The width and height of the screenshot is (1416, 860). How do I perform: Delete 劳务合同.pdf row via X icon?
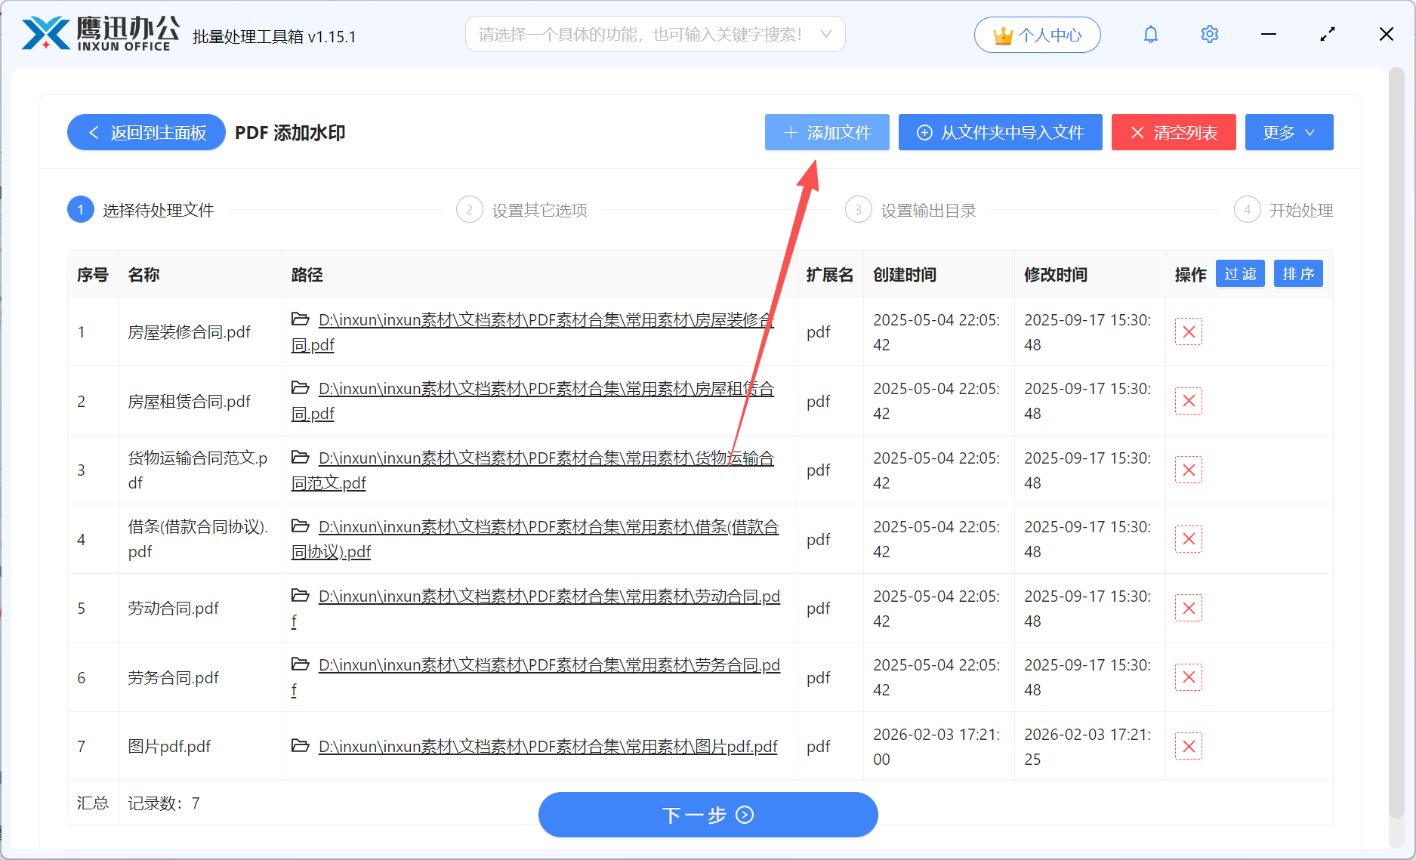point(1188,677)
